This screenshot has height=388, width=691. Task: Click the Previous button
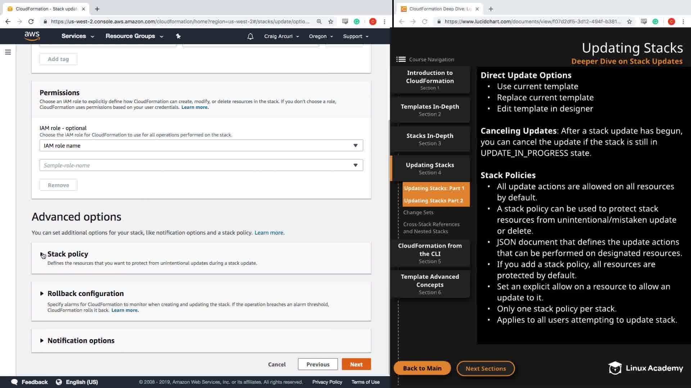point(317,364)
